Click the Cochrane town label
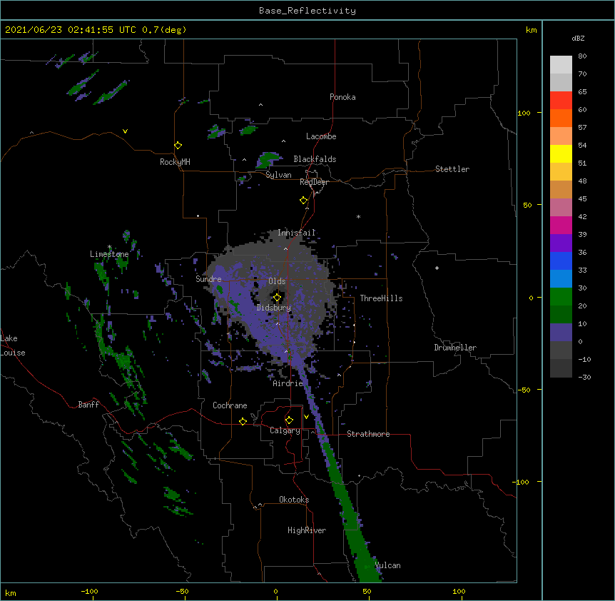Image resolution: width=615 pixels, height=601 pixels. tap(230, 405)
